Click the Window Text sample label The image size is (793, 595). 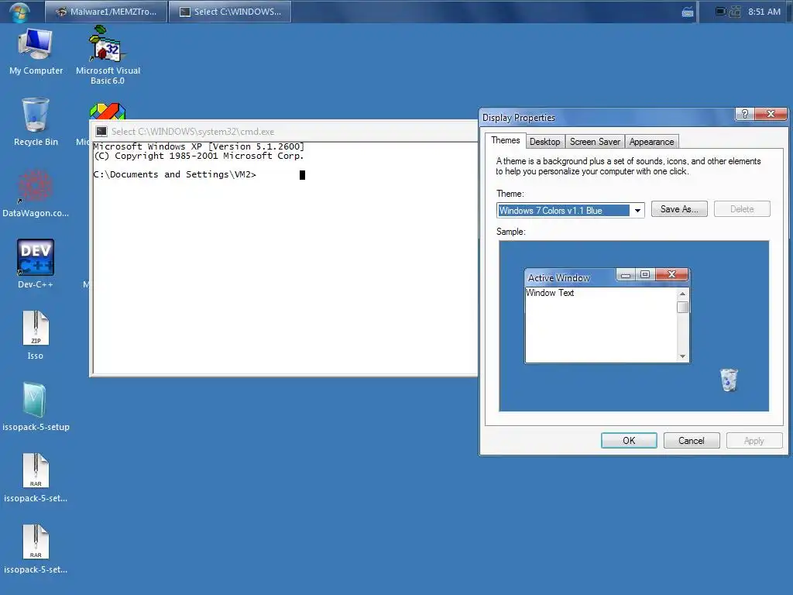pos(550,292)
